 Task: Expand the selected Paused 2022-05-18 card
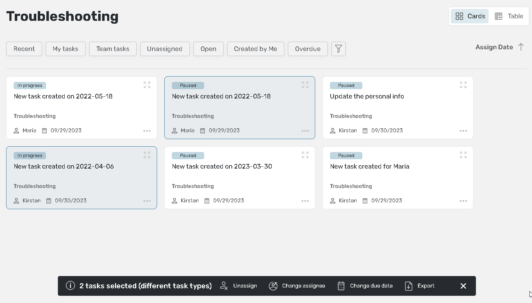305,85
